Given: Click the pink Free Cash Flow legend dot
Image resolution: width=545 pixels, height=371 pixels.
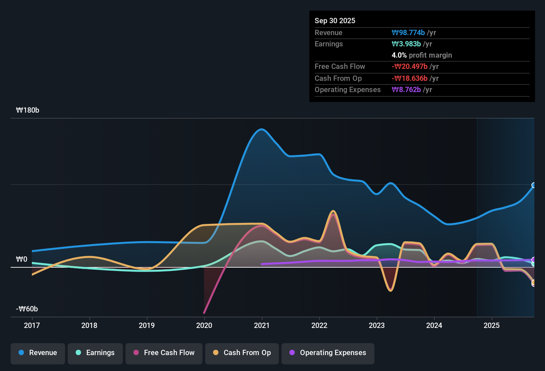Looking at the screenshot, I should (135, 353).
